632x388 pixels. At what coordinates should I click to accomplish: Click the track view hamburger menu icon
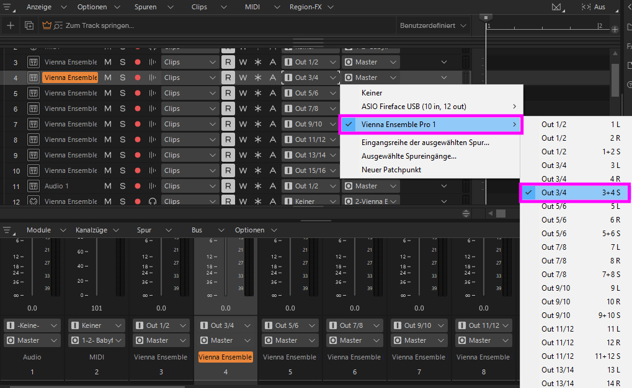point(8,7)
